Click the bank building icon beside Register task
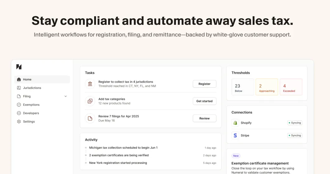Viewport: 330px width, 174px height. 90,84
